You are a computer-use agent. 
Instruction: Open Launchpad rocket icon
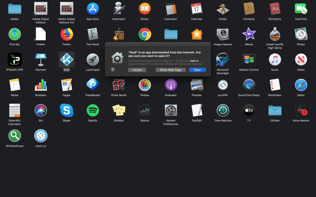(x=93, y=59)
